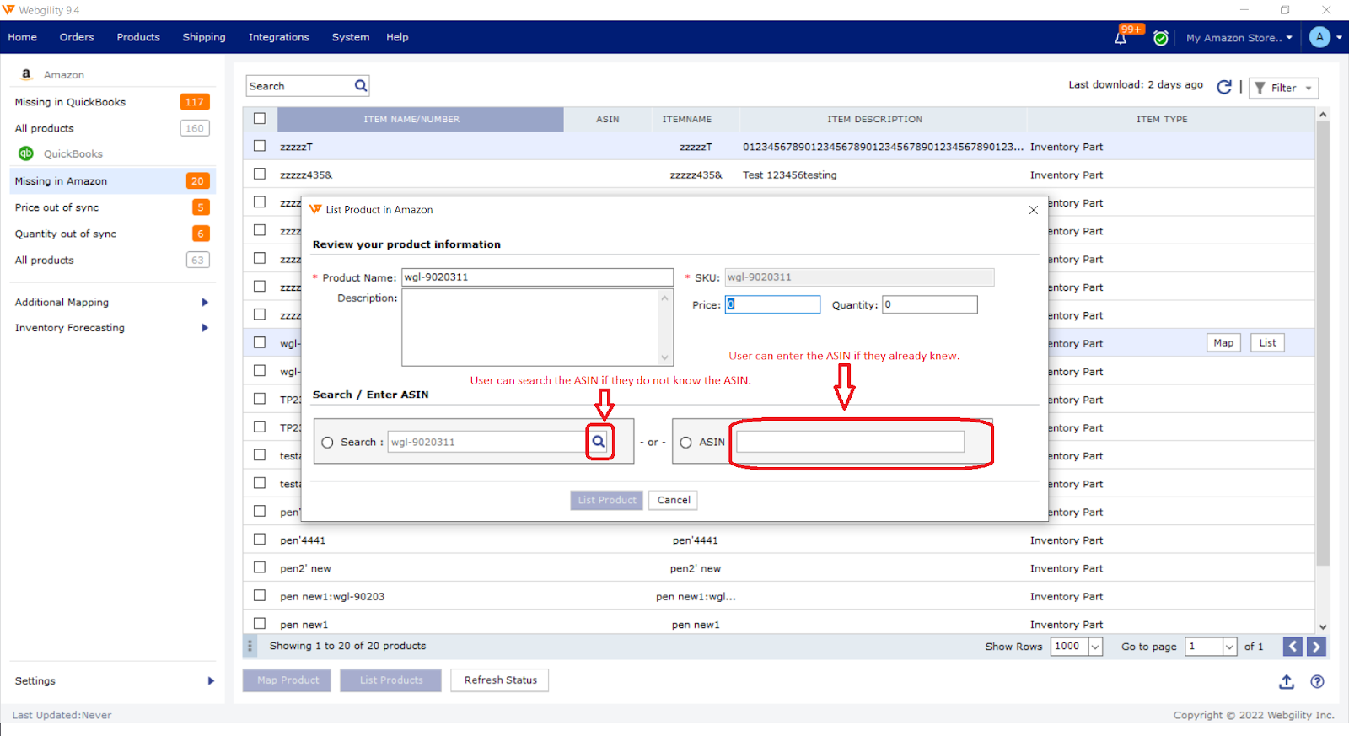Select Missing in QuickBooks in sidebar
Screen dimensions: 1349x736
tap(112, 102)
